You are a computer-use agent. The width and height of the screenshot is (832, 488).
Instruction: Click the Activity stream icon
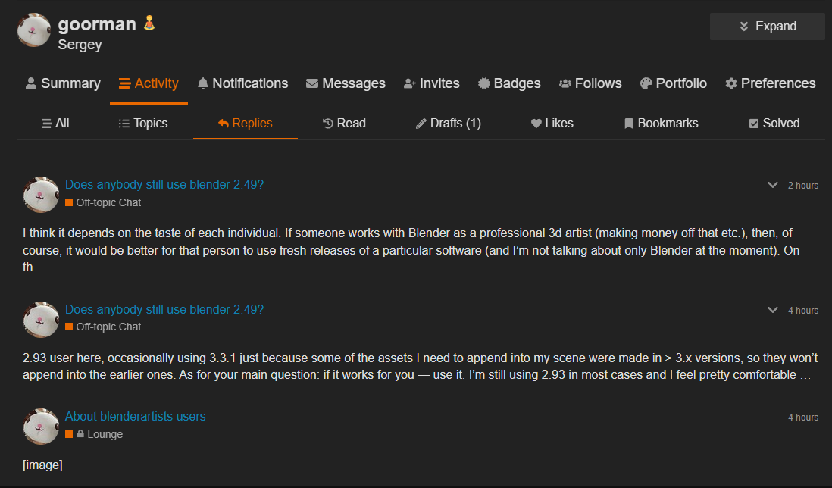click(x=125, y=83)
